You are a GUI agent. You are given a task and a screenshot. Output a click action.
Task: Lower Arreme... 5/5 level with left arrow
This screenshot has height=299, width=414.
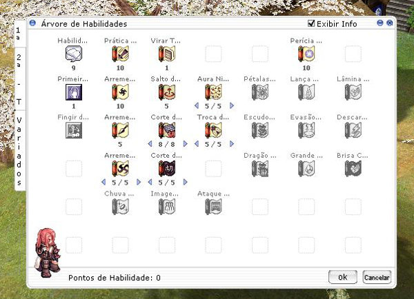coord(103,182)
